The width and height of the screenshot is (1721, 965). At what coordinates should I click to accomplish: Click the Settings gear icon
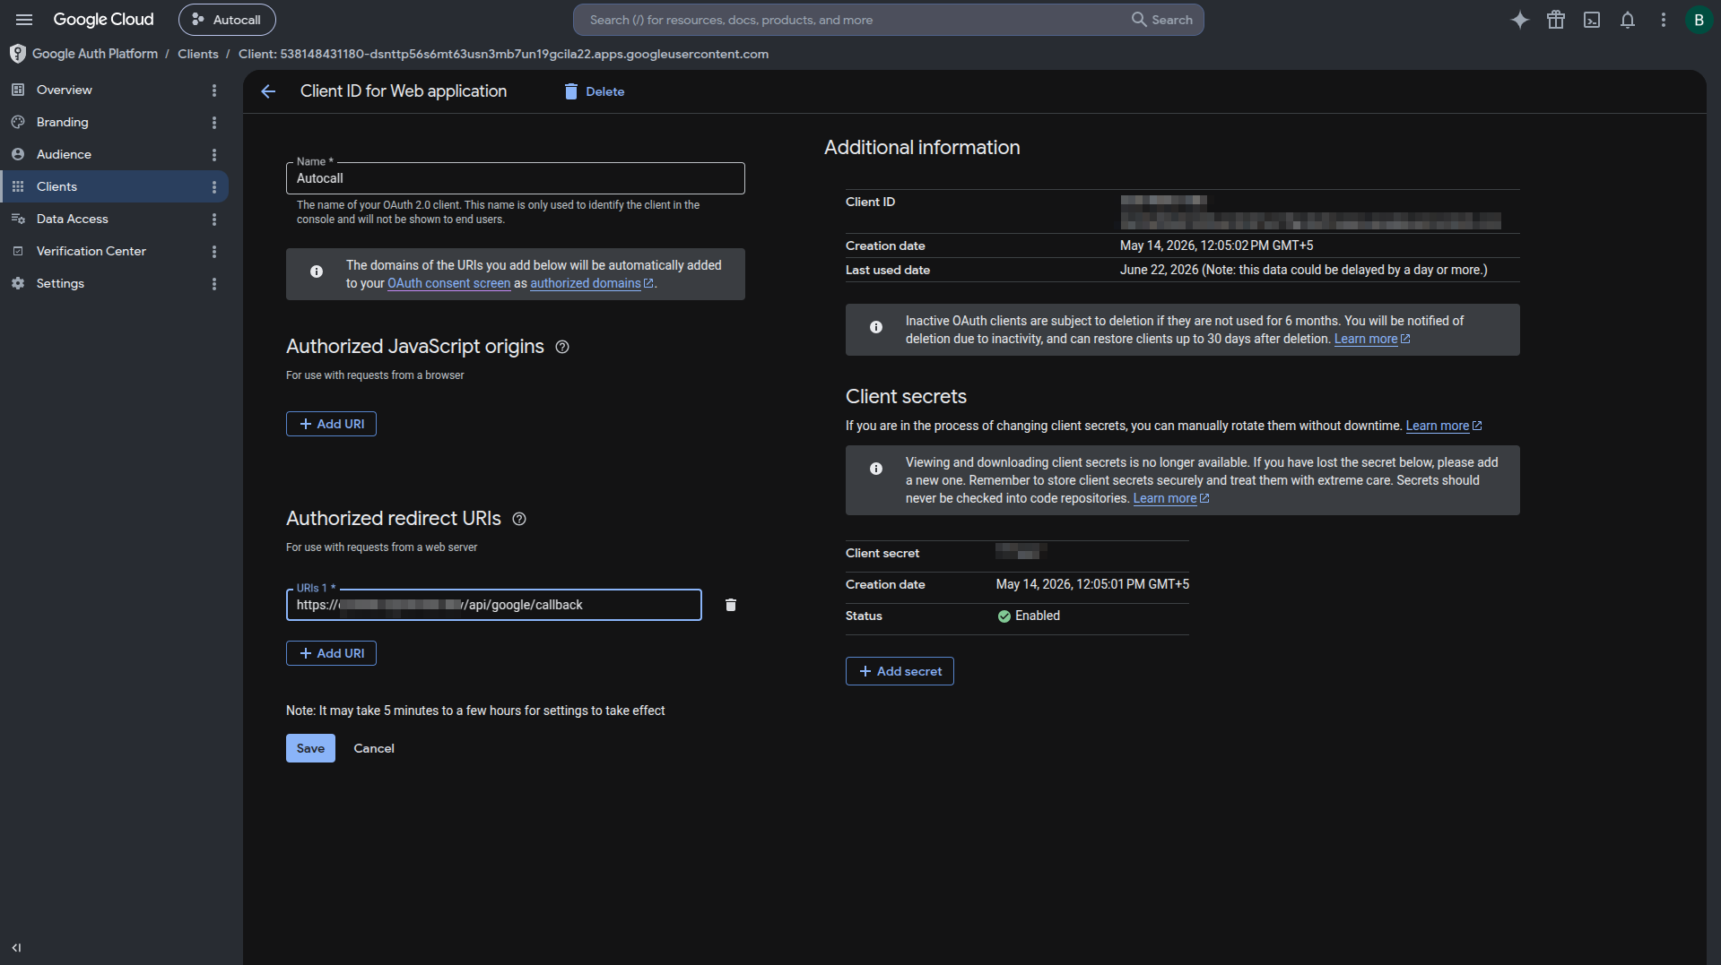pyautogui.click(x=18, y=283)
